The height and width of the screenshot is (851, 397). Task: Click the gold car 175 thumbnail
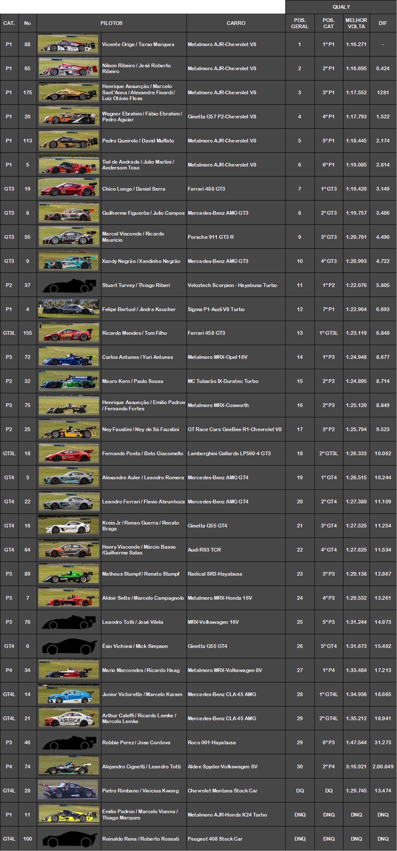pyautogui.click(x=68, y=92)
